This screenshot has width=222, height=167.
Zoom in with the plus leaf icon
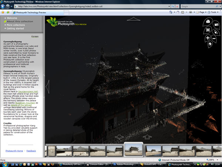[208, 38]
